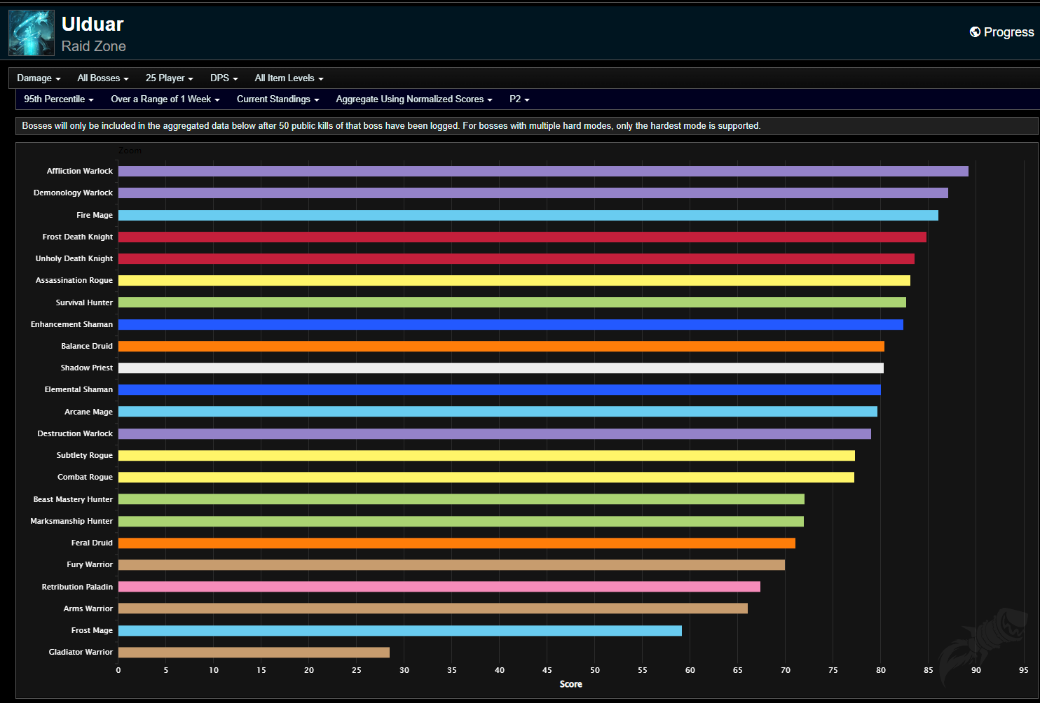The image size is (1040, 703).
Task: Click the Shadow Priest label
Action: [87, 368]
